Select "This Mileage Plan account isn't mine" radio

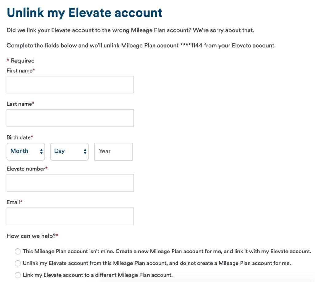click(18, 252)
